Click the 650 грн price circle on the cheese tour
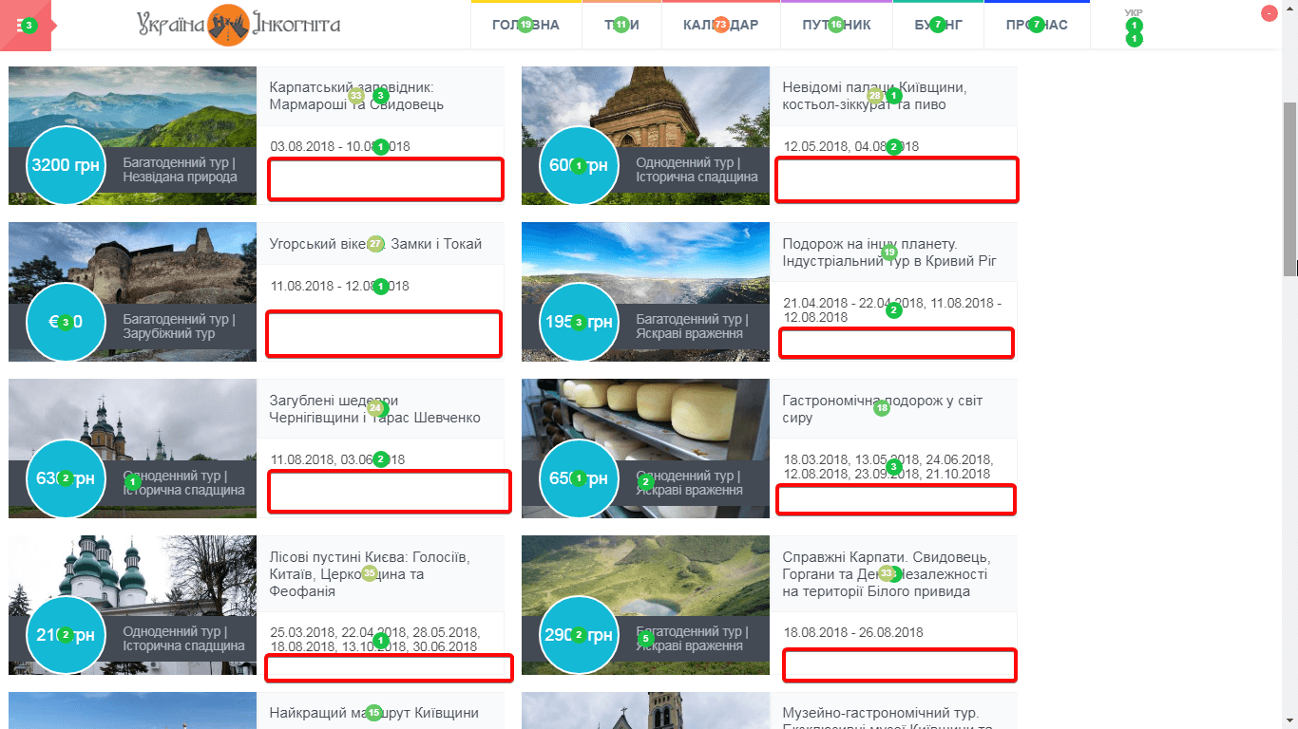The image size is (1298, 729). [x=579, y=478]
